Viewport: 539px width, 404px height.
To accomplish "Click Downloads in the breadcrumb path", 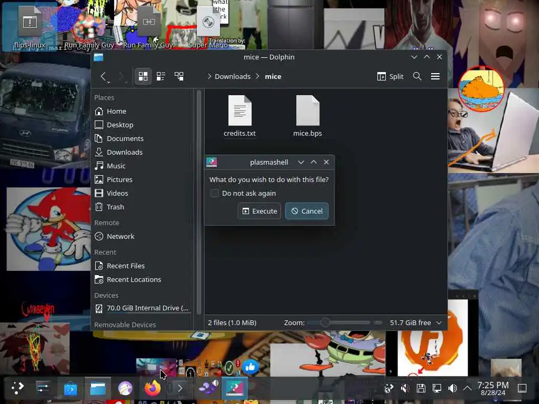I will coord(232,76).
